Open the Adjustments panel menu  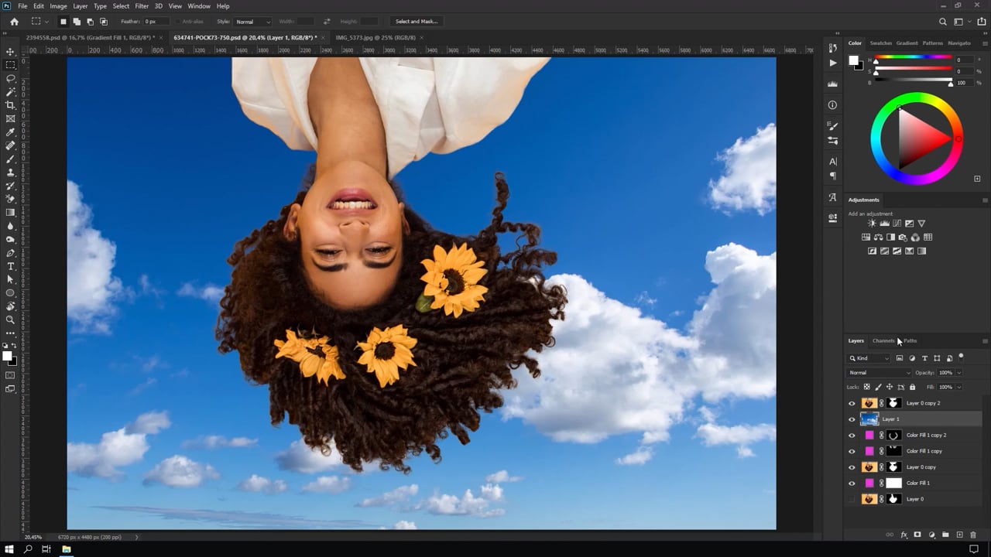click(x=985, y=200)
